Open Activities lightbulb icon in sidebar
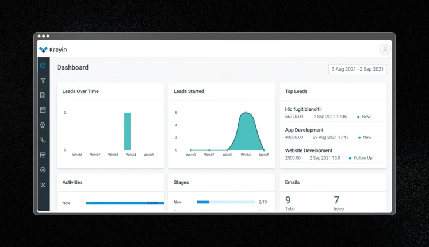This screenshot has height=247, width=429. point(43,125)
